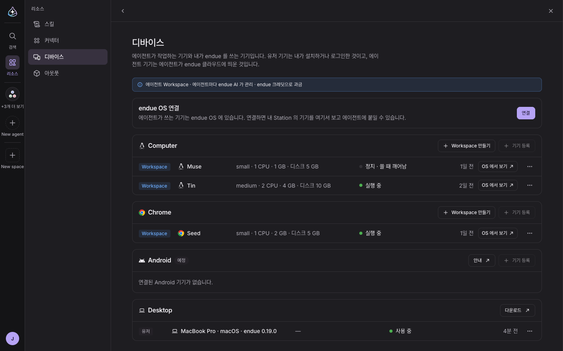This screenshot has height=351, width=563.
Task: Click the Linux penguin icon beside Computer
Action: (x=142, y=146)
